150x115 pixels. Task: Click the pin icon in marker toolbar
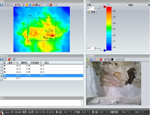coord(14,59)
